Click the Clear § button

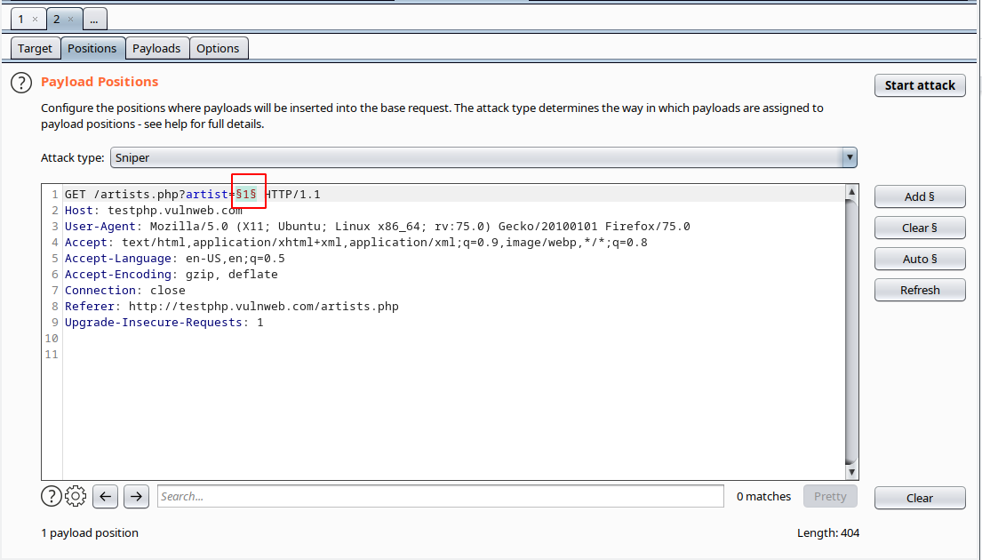click(919, 228)
